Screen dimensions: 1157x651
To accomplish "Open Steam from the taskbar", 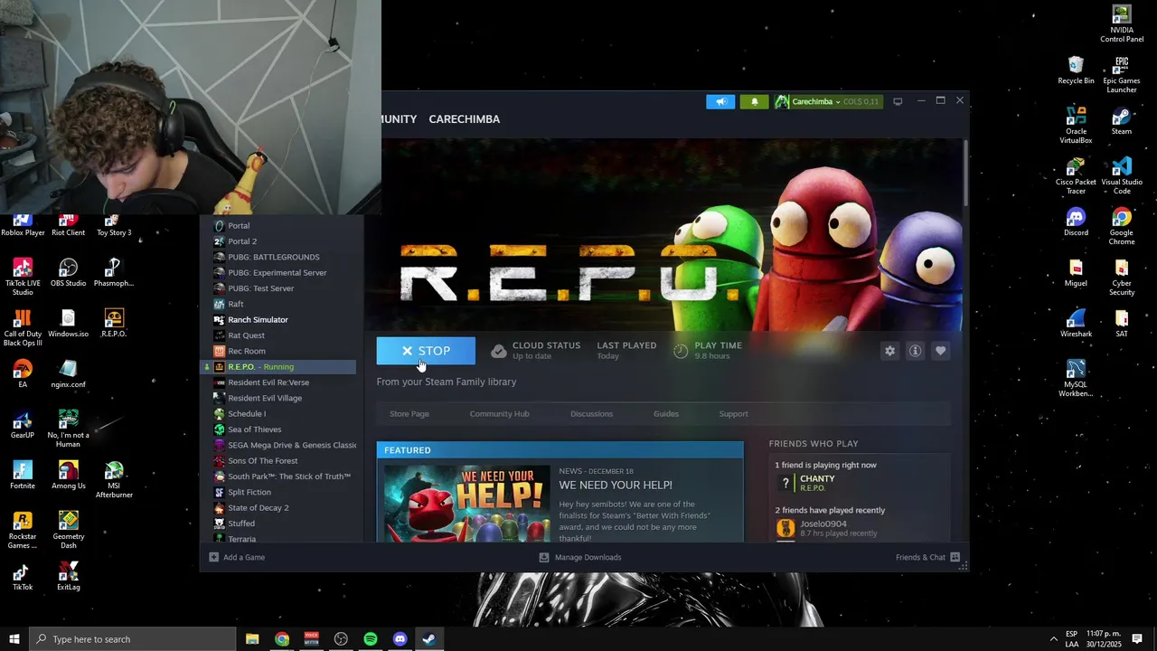I will [429, 639].
